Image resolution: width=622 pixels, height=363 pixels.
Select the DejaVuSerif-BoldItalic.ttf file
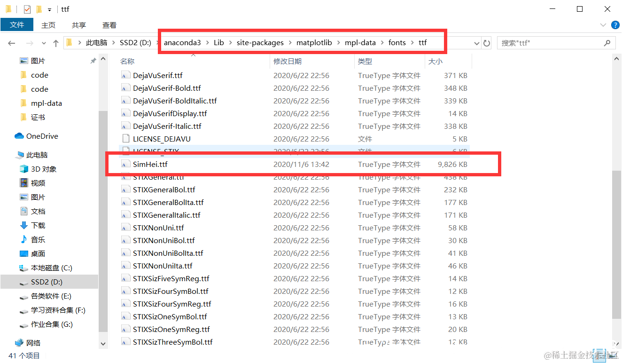coord(175,101)
